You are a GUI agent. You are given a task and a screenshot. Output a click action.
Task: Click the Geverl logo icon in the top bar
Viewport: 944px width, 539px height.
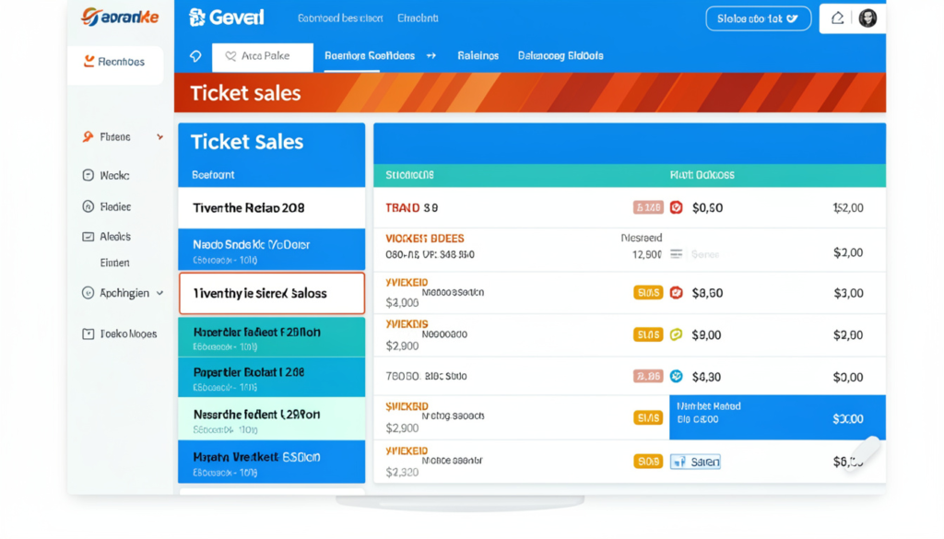197,17
